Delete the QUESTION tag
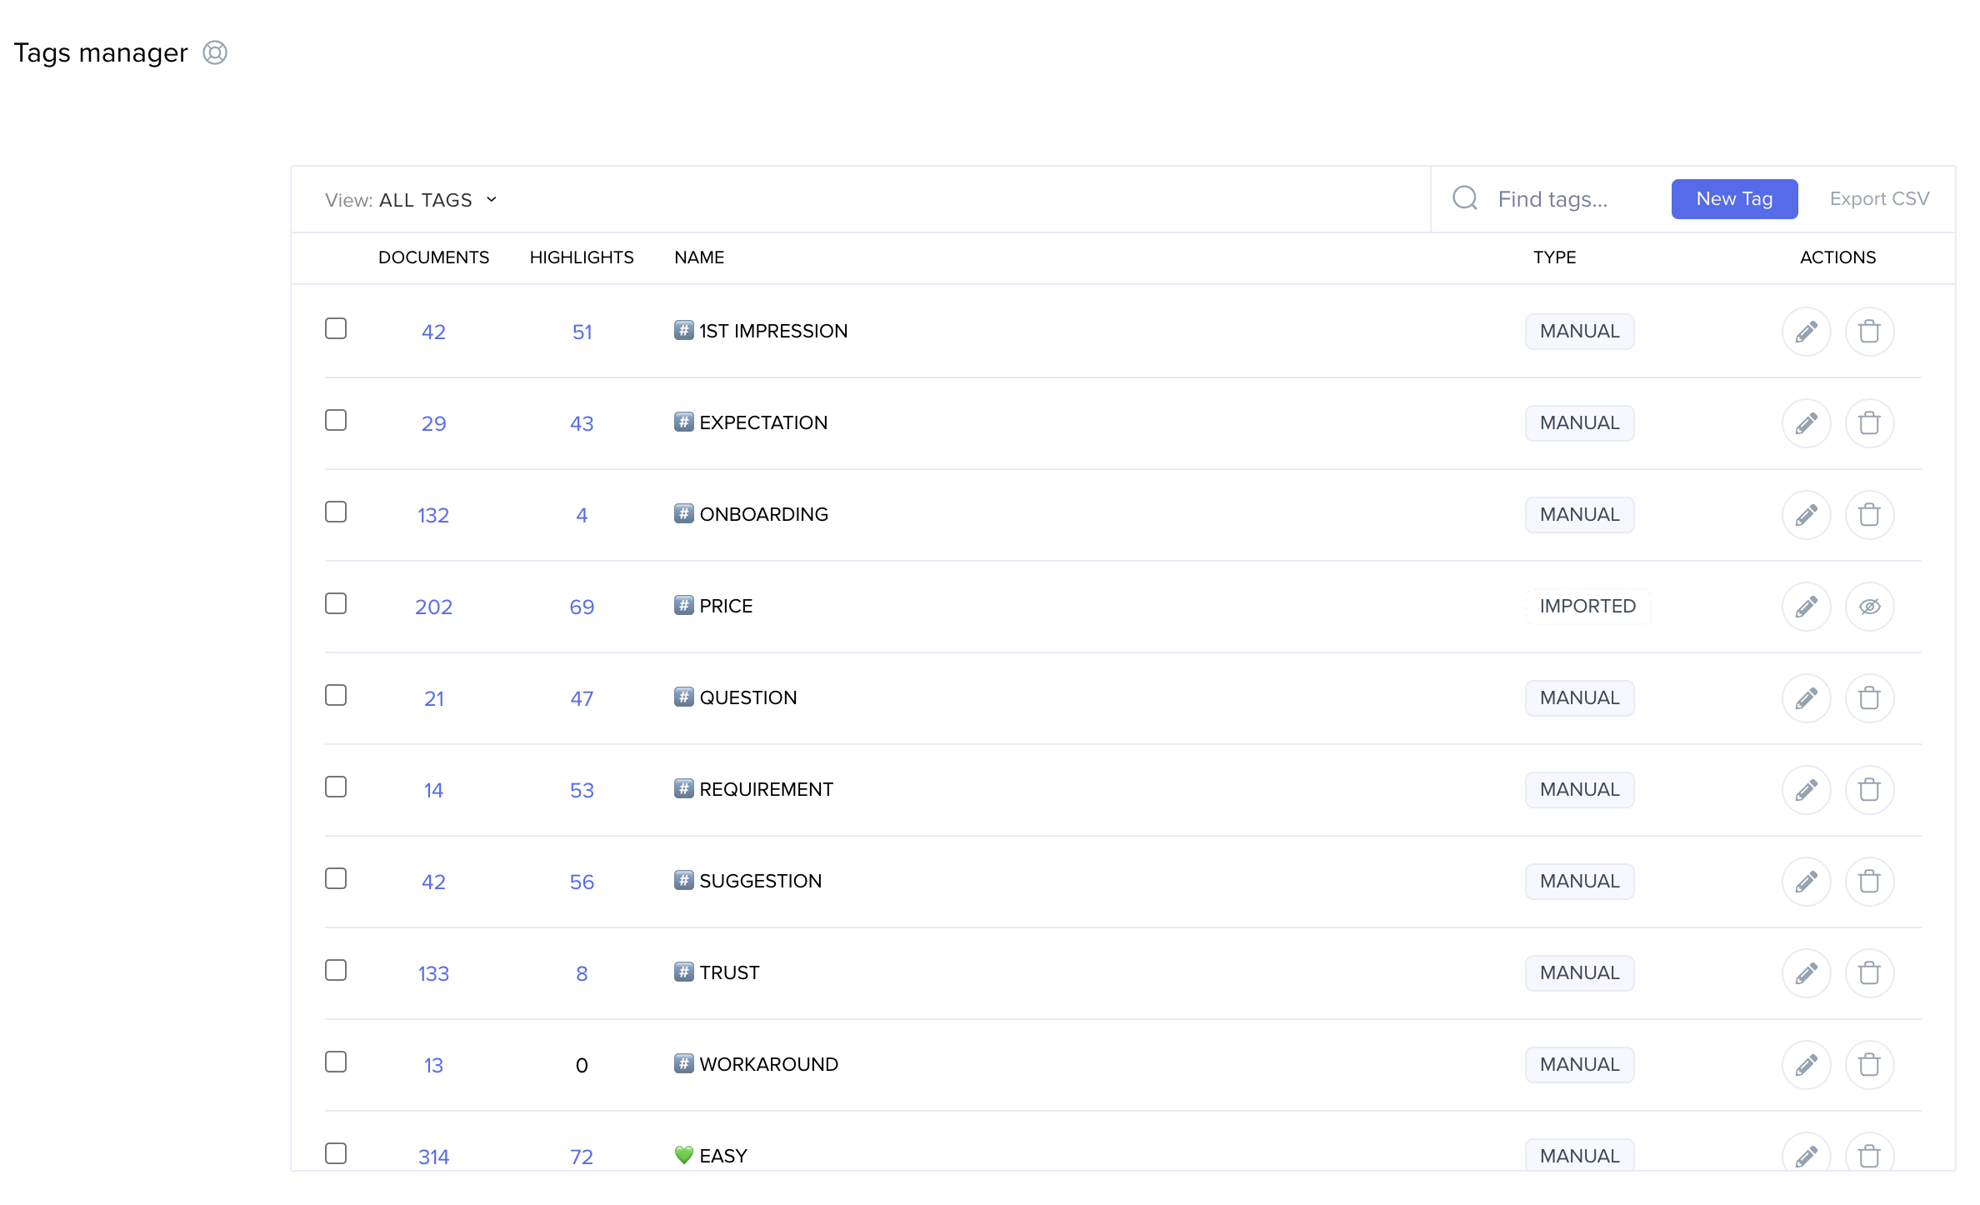 pyautogui.click(x=1869, y=698)
